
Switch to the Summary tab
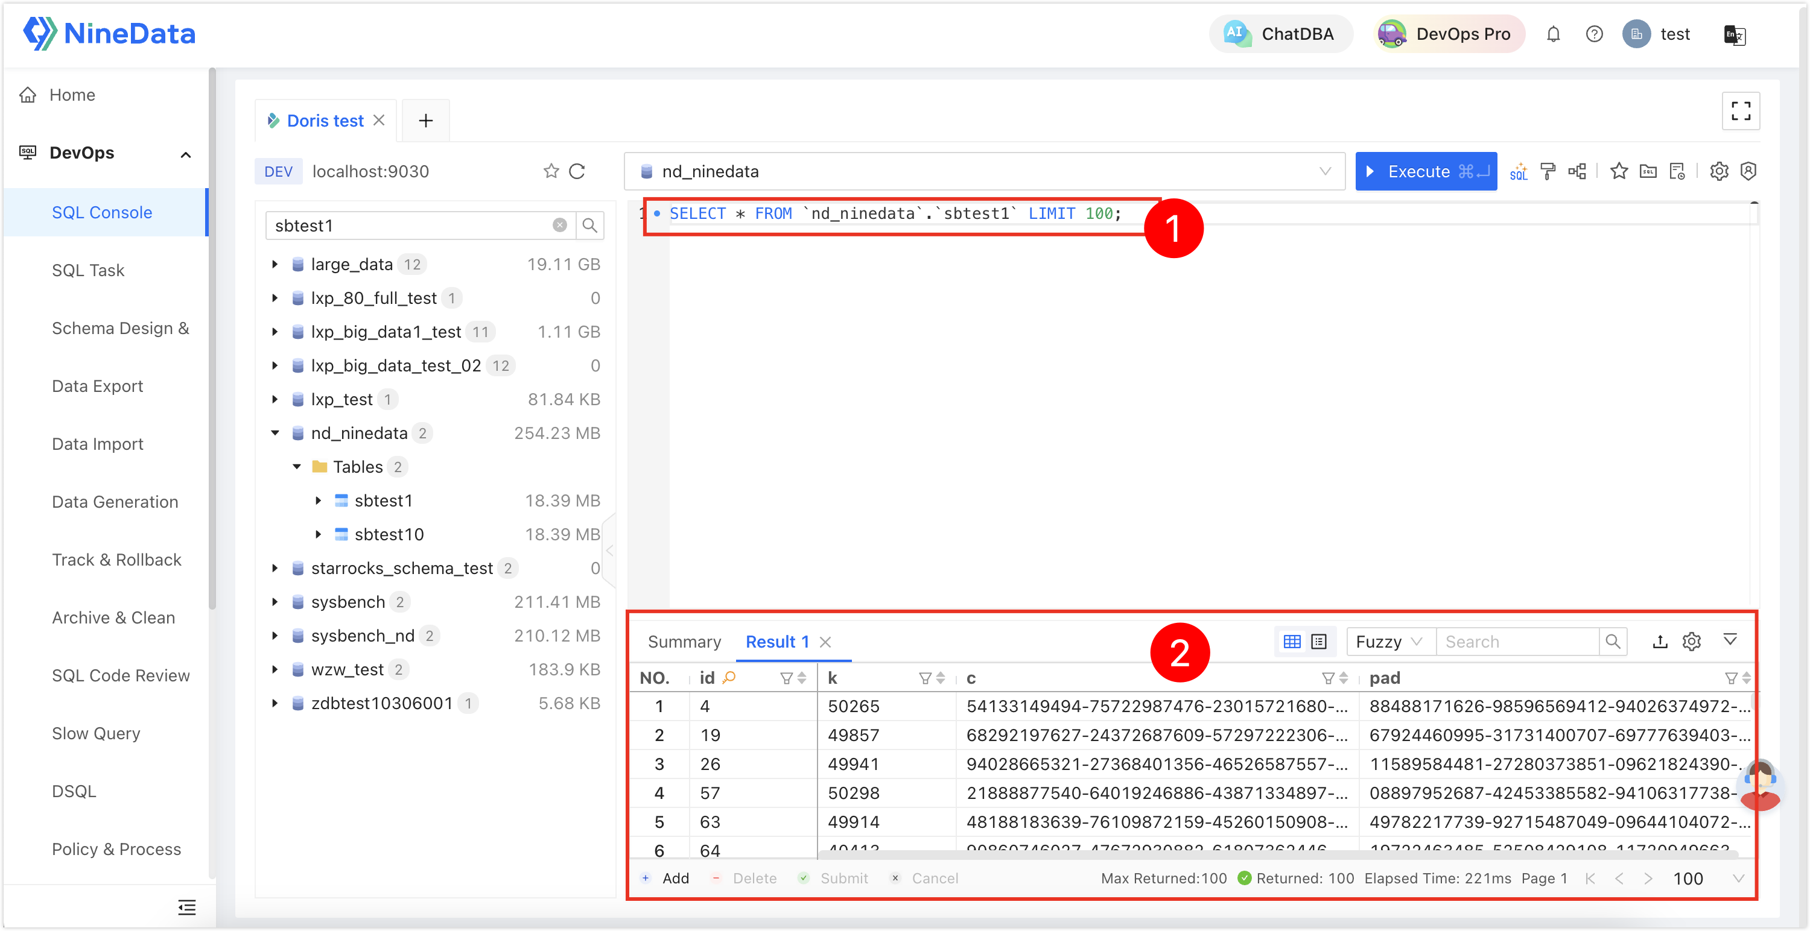684,641
